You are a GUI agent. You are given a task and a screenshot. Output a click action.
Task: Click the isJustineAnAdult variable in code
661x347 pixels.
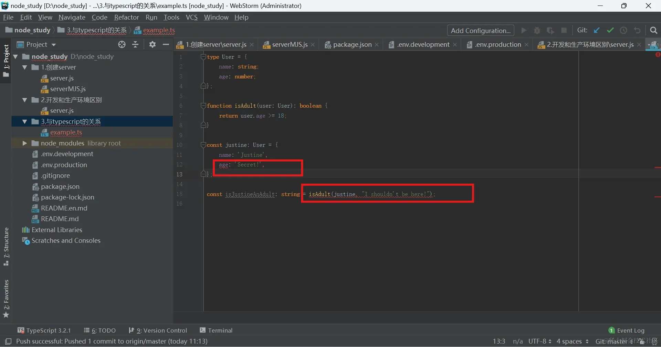pos(250,194)
